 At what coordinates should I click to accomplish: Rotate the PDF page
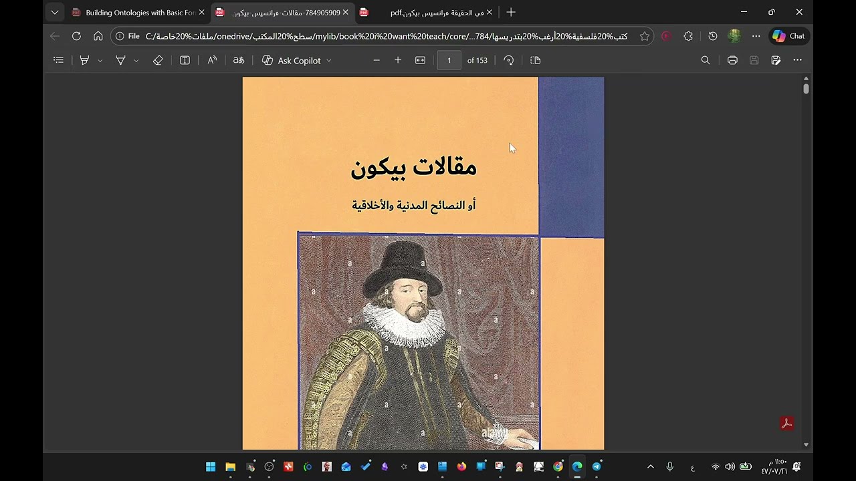[509, 60]
